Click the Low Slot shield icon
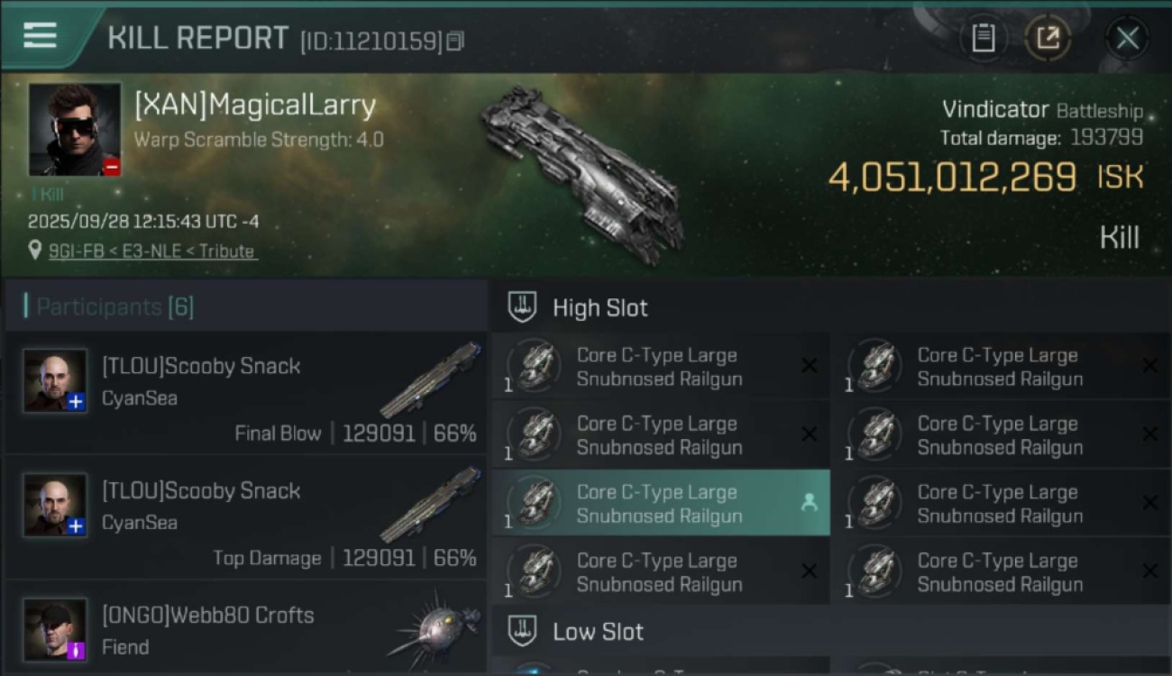 coord(522,632)
